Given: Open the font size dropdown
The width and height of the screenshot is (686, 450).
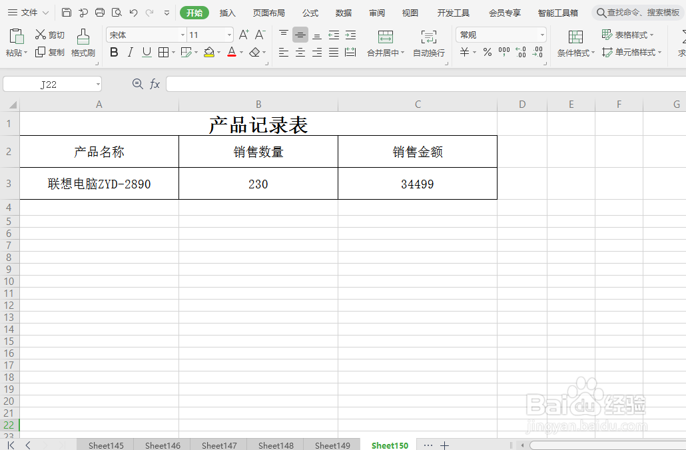Looking at the screenshot, I should (x=229, y=35).
